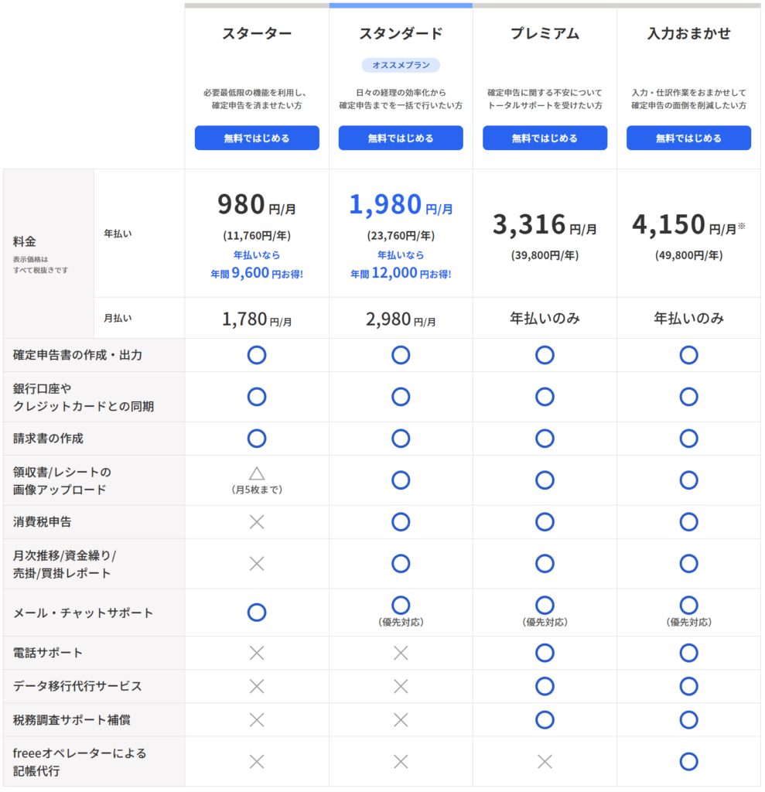Click triangle icon for receipt upload in スターター
This screenshot has width=765, height=792.
[257, 473]
